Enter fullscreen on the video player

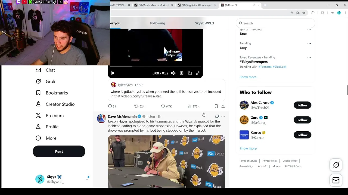click(198, 73)
